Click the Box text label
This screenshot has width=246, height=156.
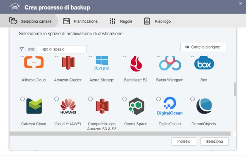[204, 80]
